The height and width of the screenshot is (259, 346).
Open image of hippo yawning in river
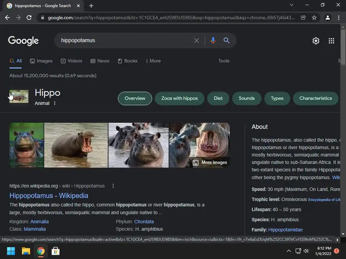(76, 145)
